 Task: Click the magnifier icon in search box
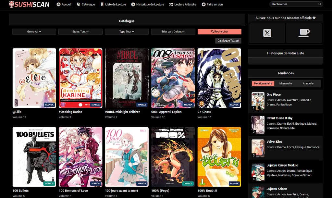point(320,4)
